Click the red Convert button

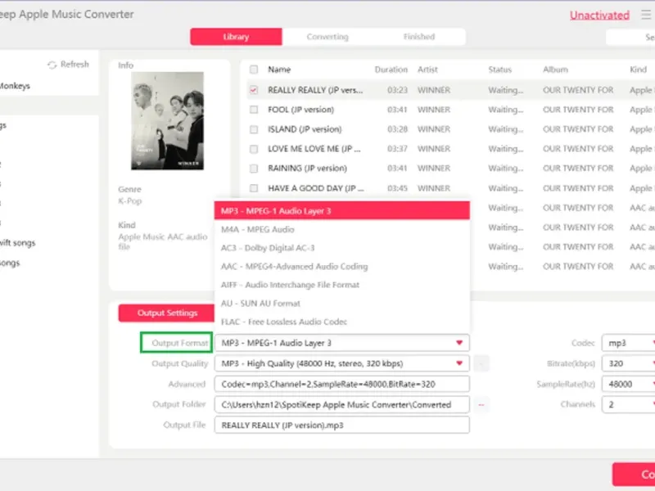click(x=634, y=475)
